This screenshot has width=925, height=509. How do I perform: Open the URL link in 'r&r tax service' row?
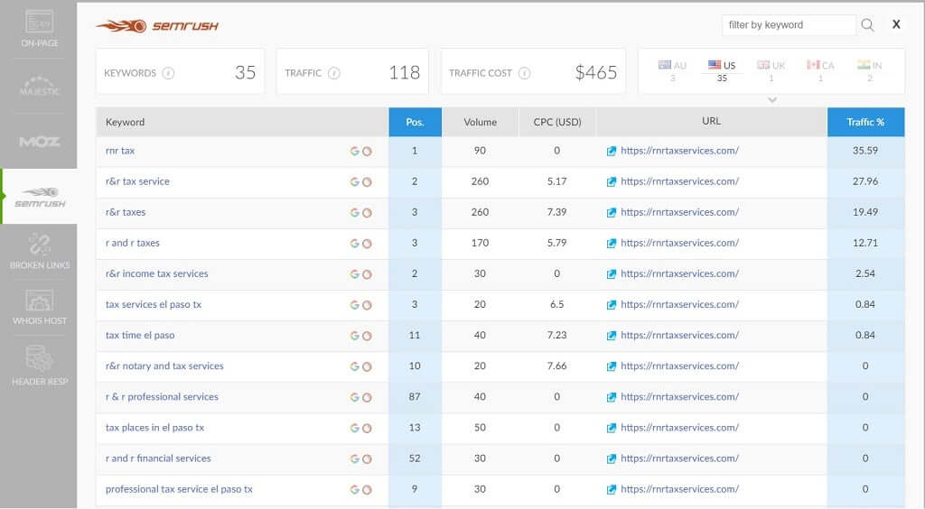coord(679,181)
